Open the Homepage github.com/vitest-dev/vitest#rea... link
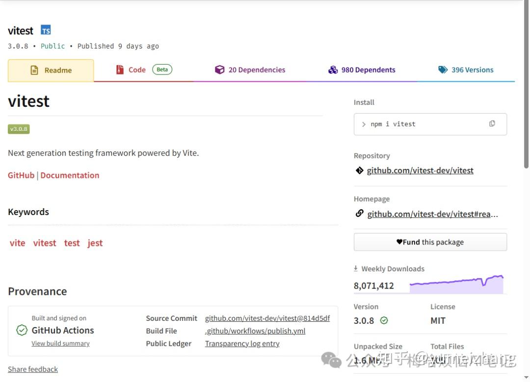Screen dimensions: 530x382 pyautogui.click(x=433, y=214)
